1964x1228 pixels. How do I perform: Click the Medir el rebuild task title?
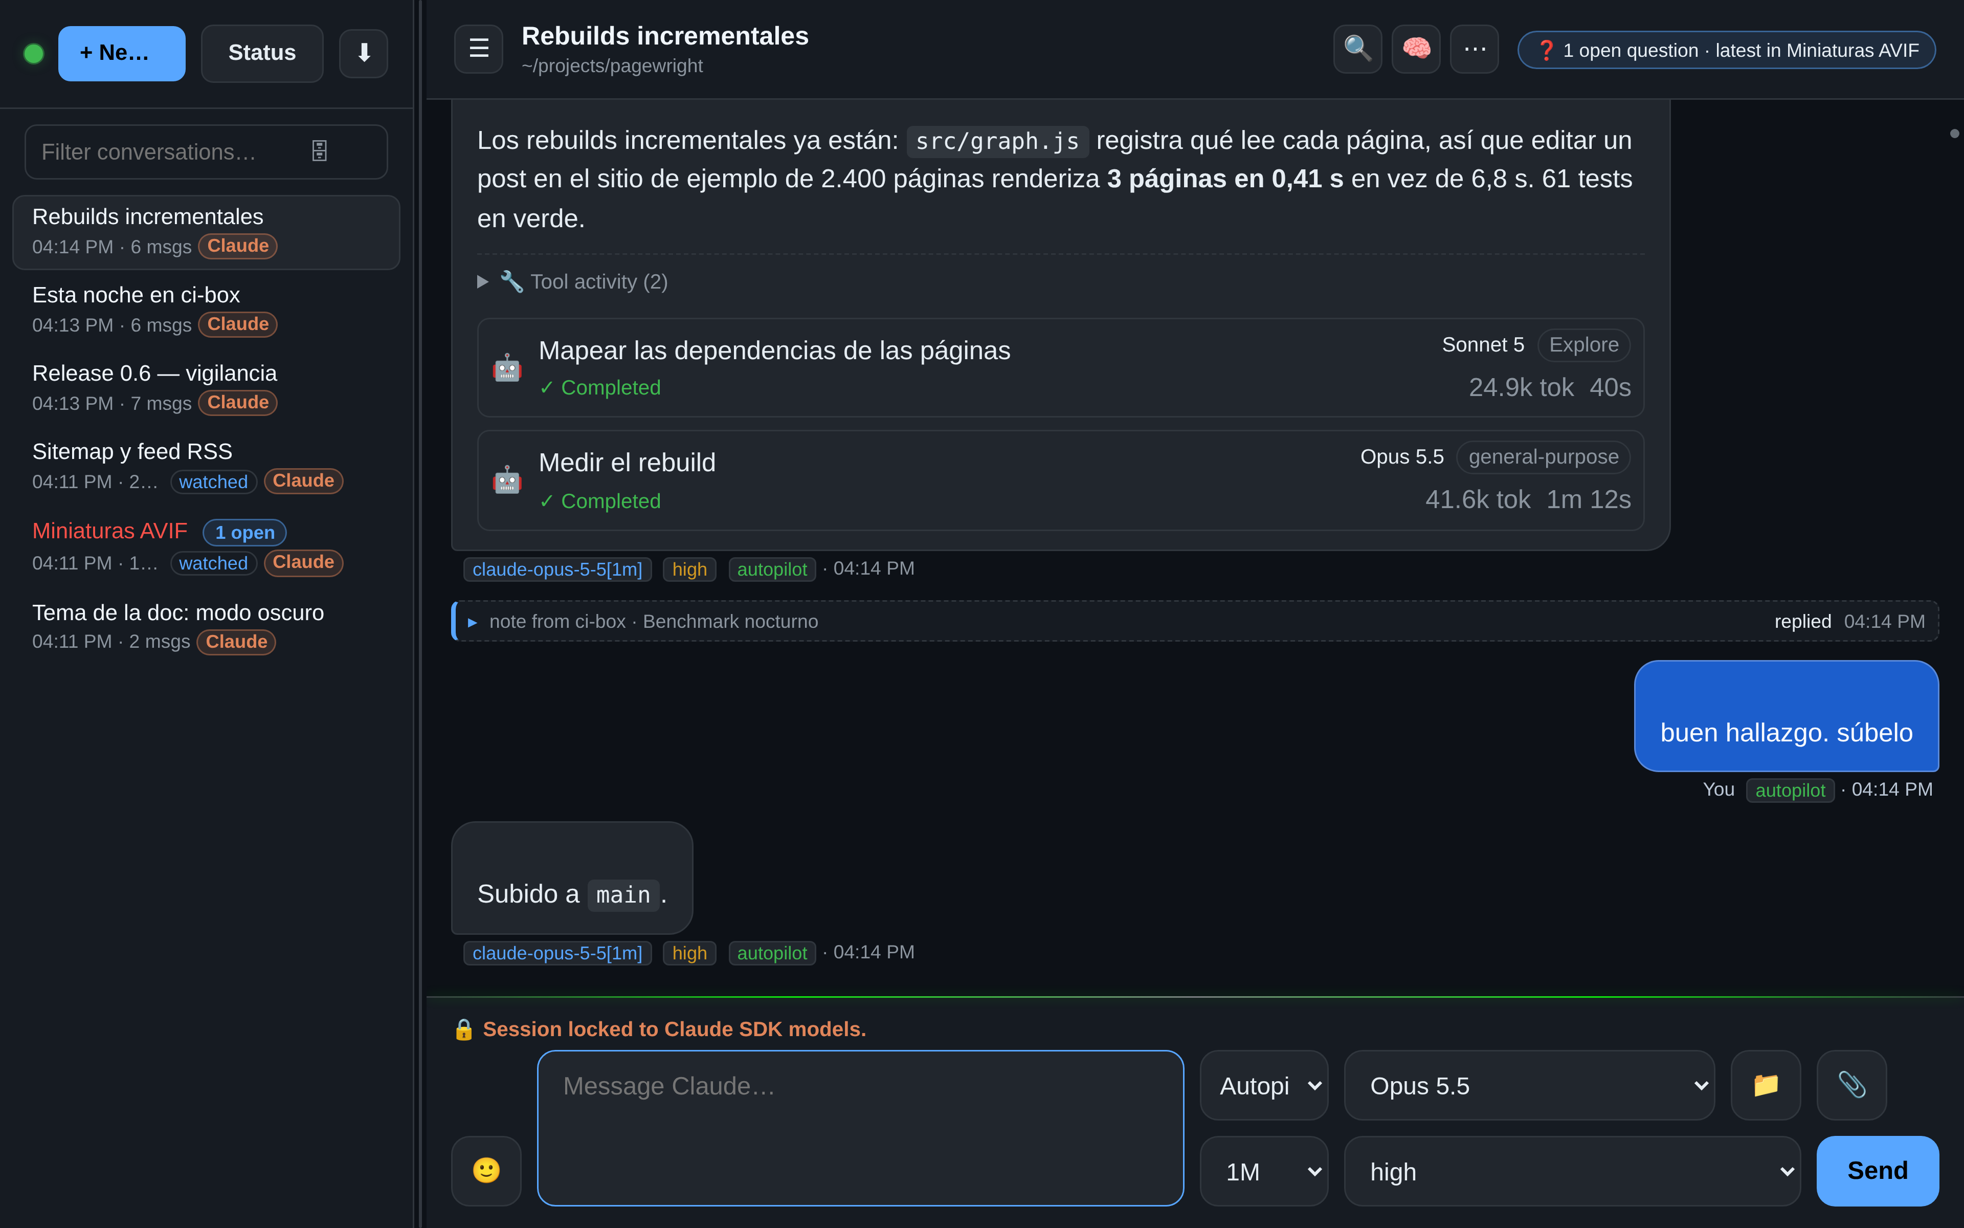pyautogui.click(x=628, y=463)
